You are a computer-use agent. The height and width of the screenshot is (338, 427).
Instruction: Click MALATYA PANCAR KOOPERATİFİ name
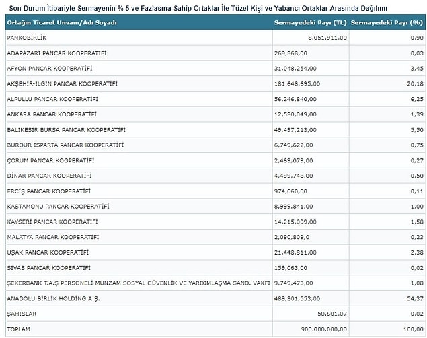coord(53,237)
